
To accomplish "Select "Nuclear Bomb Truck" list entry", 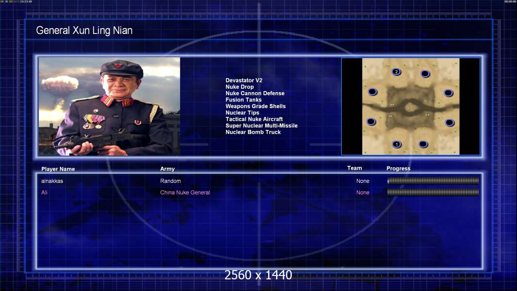I will tap(253, 132).
